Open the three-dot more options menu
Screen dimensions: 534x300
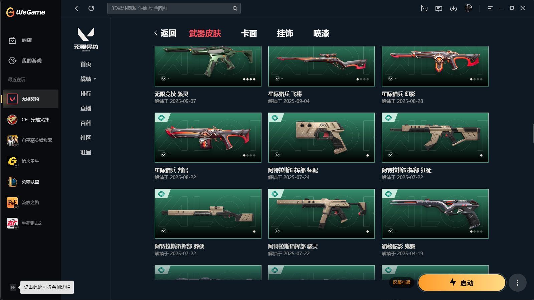click(x=518, y=283)
